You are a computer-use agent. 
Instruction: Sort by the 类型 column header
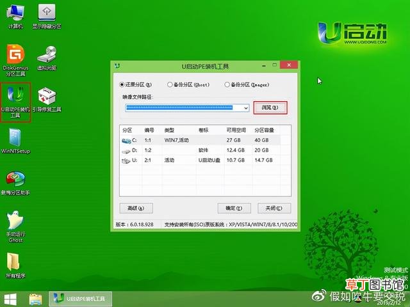169,130
